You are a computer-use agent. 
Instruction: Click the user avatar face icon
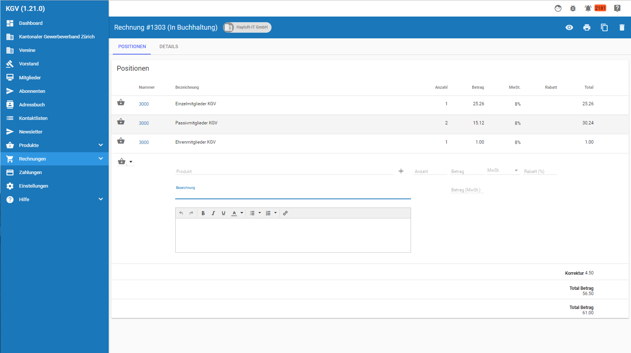tap(558, 8)
